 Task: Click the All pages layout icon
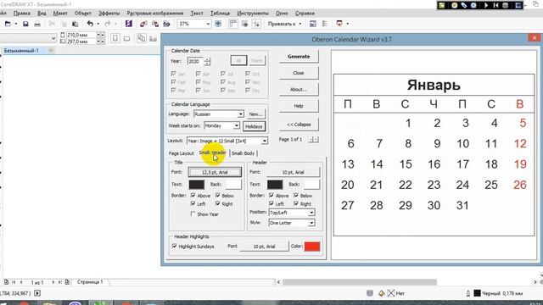(x=142, y=38)
